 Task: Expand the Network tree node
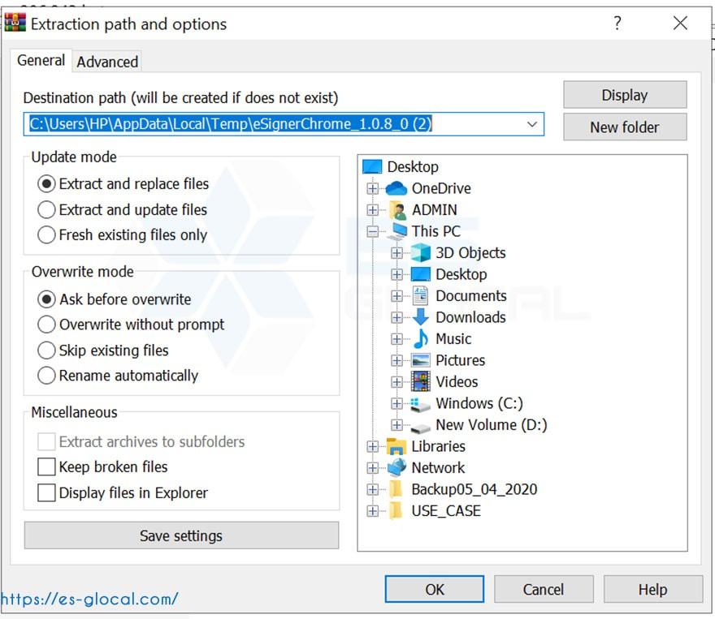pyautogui.click(x=373, y=468)
